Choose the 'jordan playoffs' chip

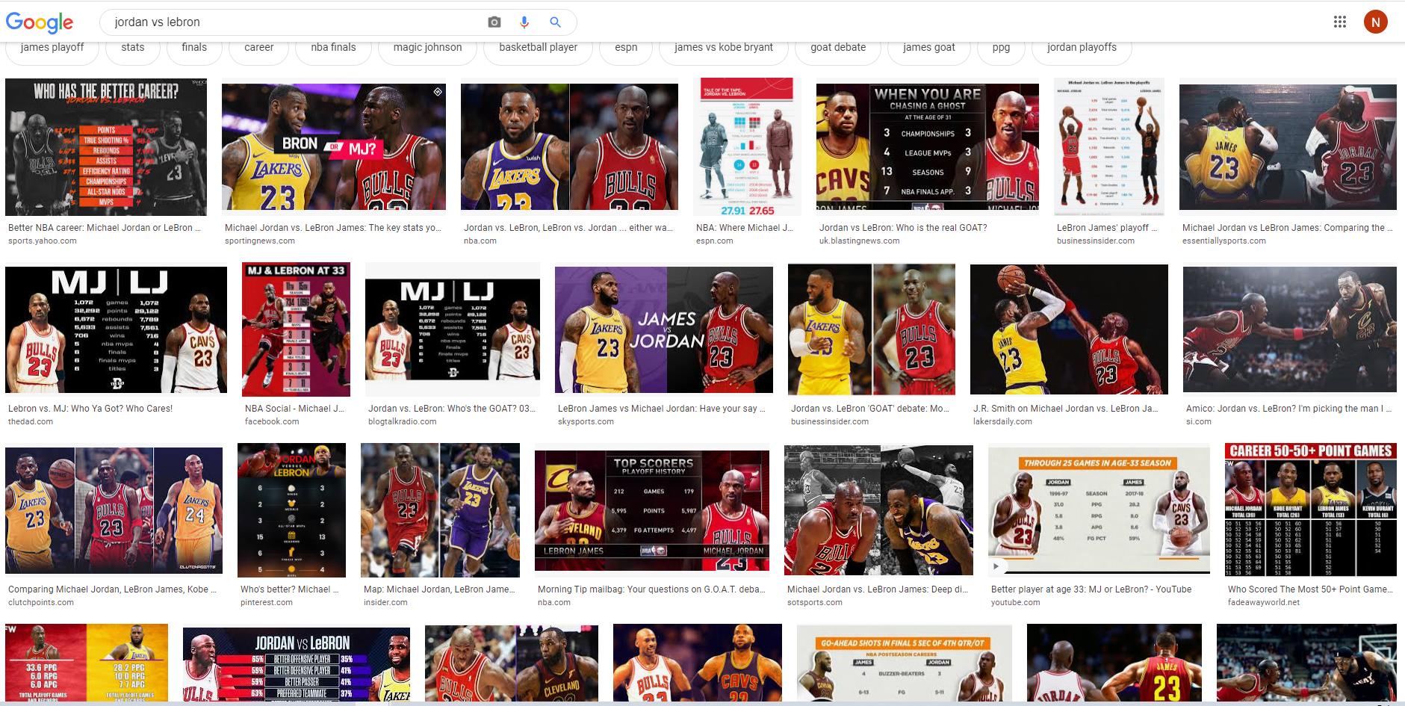tap(1082, 48)
